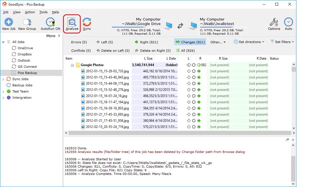The height and width of the screenshot is (187, 324).
Task: Set right arrow for 2012-02-15_20-55-24_719.jpg
Action: tap(199, 127)
